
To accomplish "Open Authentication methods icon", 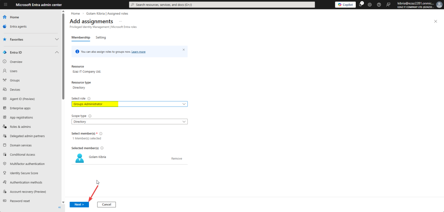I will [5, 182].
